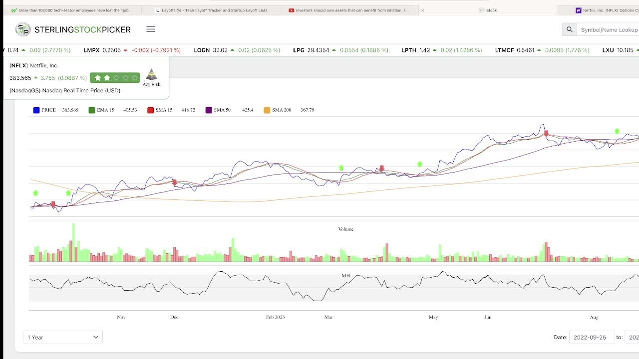Close the Investors should own assets tab
639x359 pixels.
pos(422,10)
